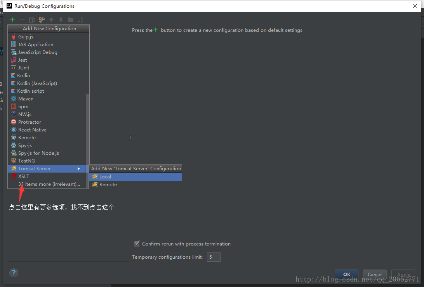Click the Protractor red circle icon
The image size is (424, 287).
(x=14, y=122)
